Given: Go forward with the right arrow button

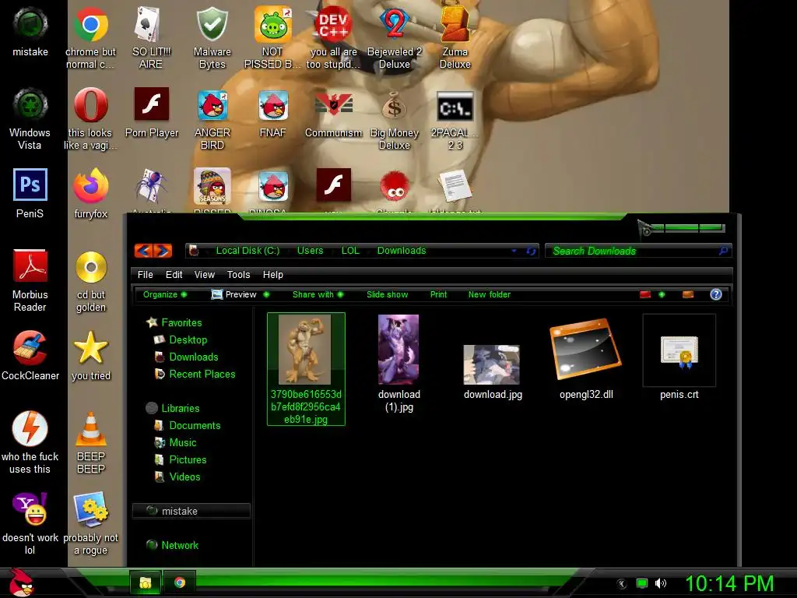Looking at the screenshot, I should 163,251.
